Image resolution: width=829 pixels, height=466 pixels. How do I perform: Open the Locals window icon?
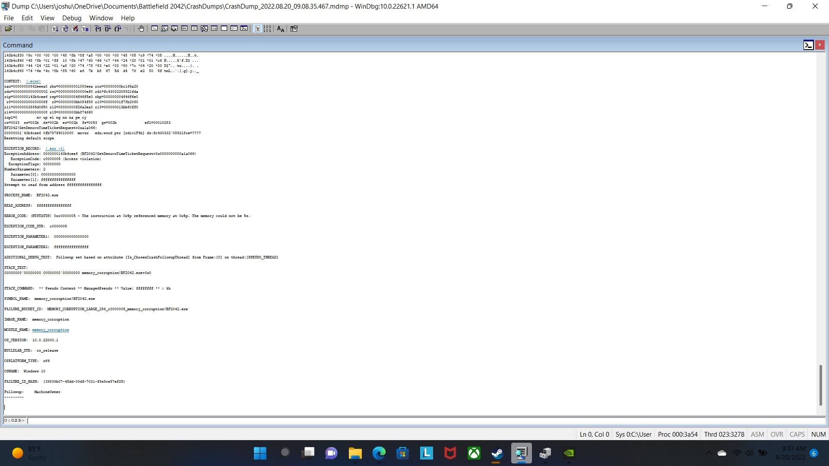pos(174,28)
